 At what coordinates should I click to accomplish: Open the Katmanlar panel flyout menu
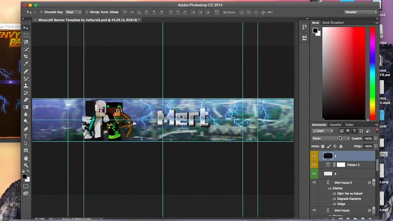coord(377,124)
